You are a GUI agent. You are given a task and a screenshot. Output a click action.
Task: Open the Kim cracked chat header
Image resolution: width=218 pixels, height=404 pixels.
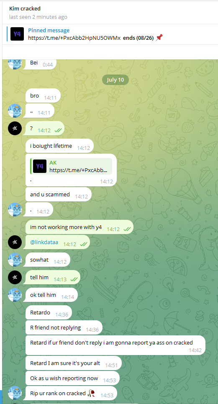pos(25,8)
